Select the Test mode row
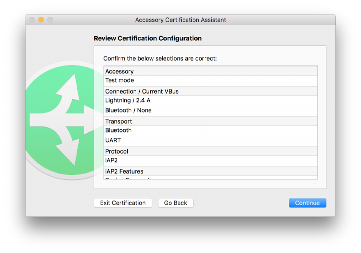 (210, 80)
